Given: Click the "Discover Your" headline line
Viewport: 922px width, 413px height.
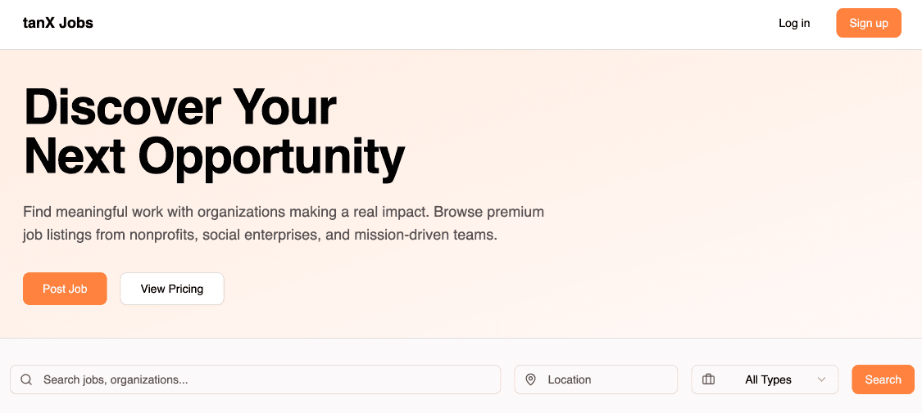Looking at the screenshot, I should (x=180, y=107).
